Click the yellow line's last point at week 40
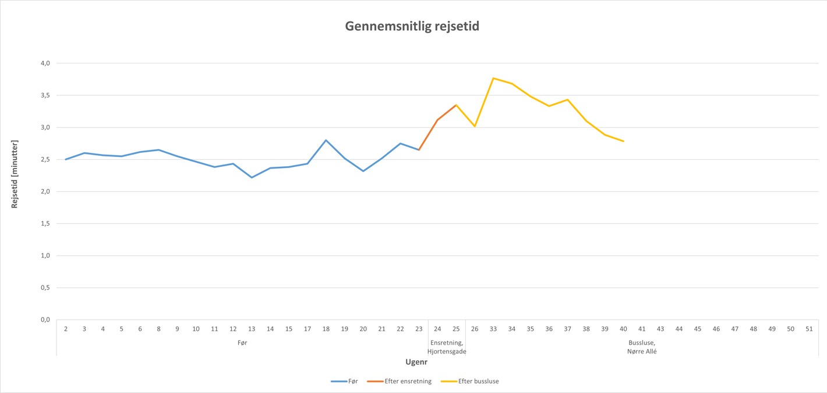The width and height of the screenshot is (827, 393). pyautogui.click(x=623, y=141)
